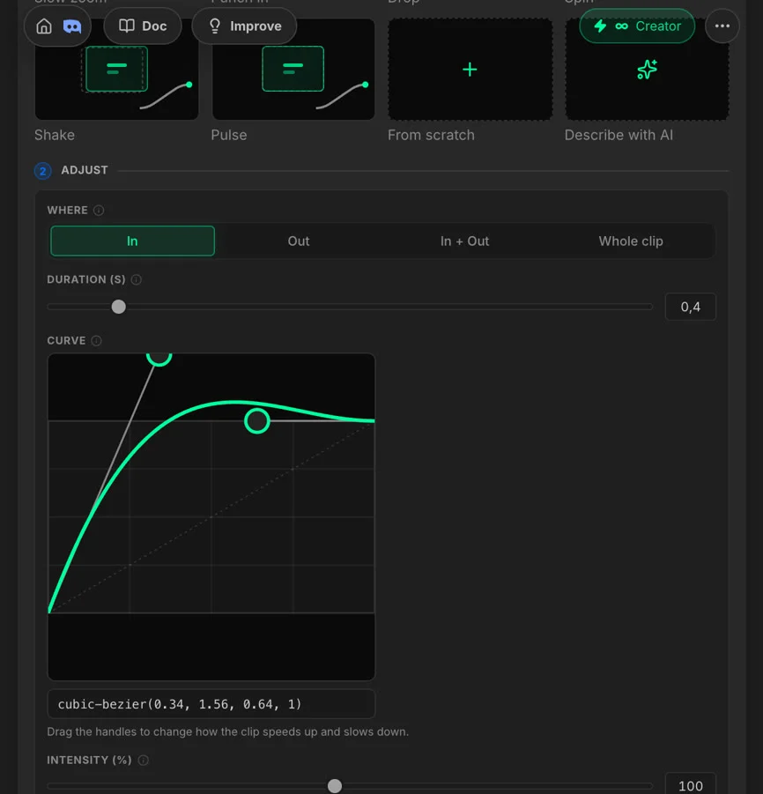Click the second bezier handle on curve

coord(257,421)
